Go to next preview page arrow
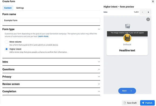The width and height of the screenshot is (156, 106). pyautogui.click(x=148, y=12)
